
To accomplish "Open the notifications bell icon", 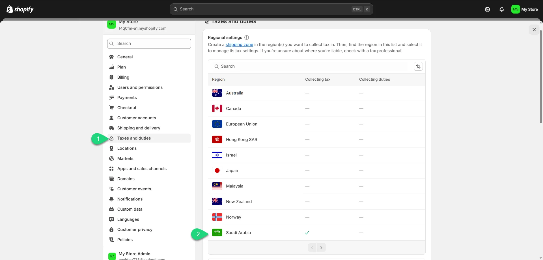I will coord(501,9).
